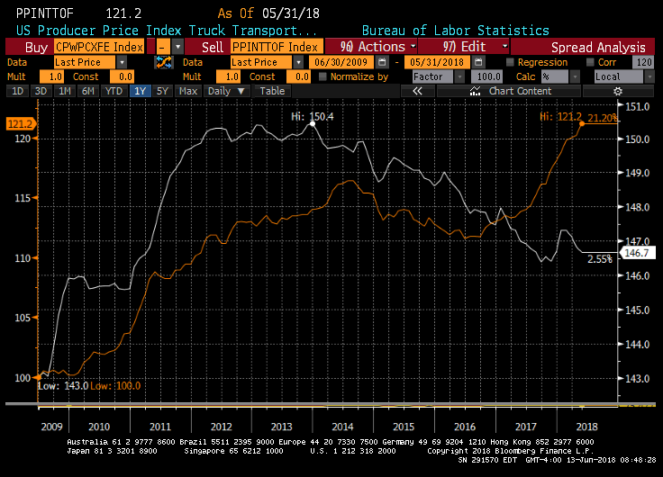Expand the Local currency dropdown
This screenshot has height=477, width=663.
coord(649,76)
